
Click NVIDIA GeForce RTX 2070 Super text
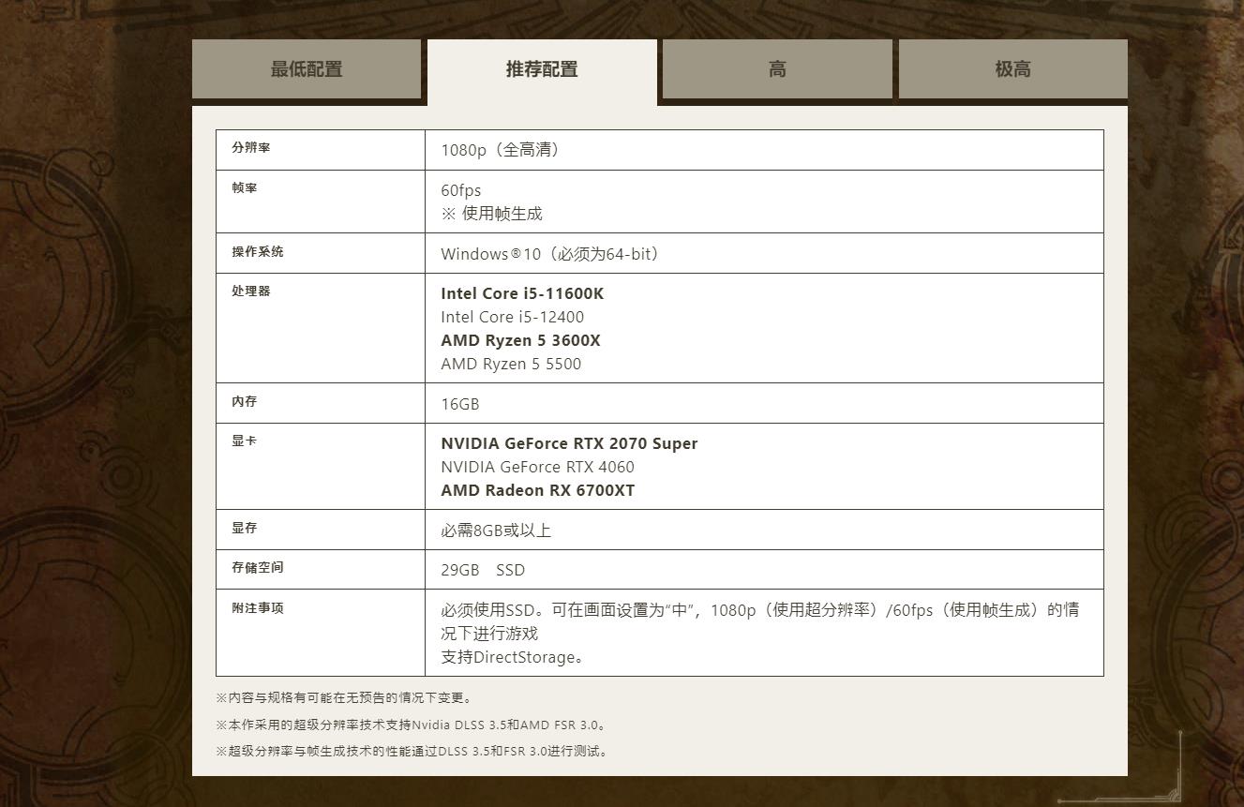(569, 443)
